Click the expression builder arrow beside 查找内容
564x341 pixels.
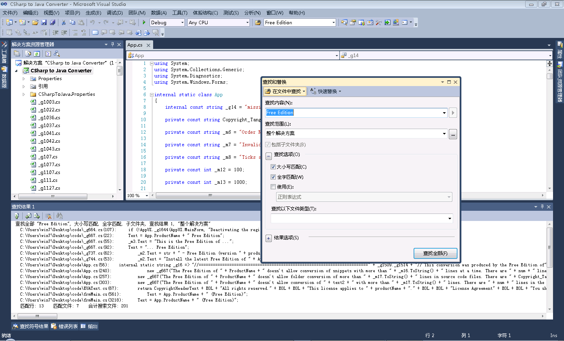(x=453, y=113)
